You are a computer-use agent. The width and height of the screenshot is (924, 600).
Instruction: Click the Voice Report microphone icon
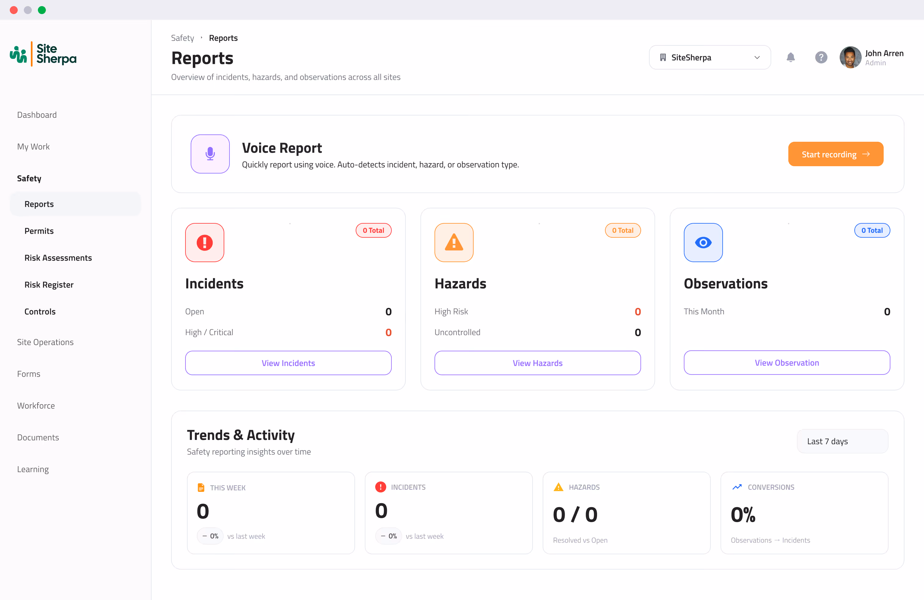click(x=210, y=154)
